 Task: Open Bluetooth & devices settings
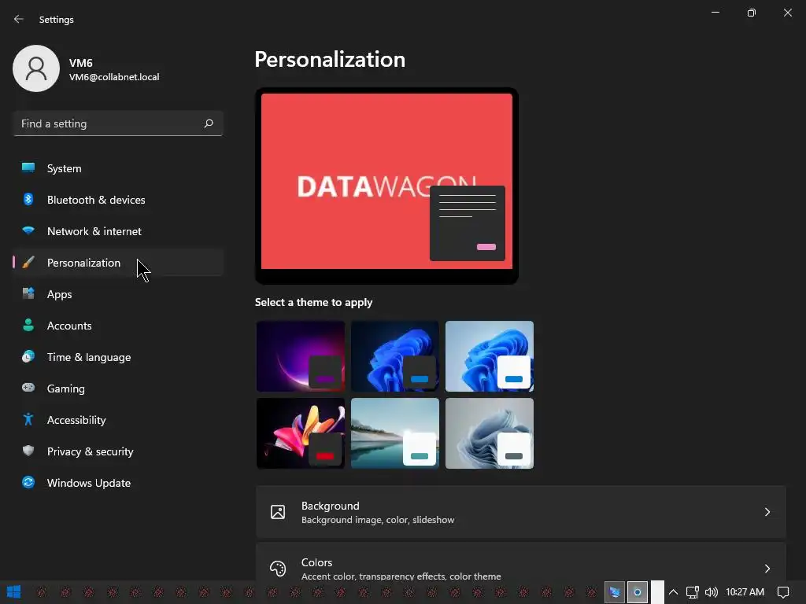point(118,200)
